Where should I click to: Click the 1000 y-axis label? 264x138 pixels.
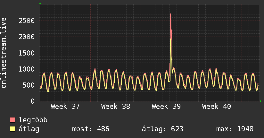click(27, 69)
